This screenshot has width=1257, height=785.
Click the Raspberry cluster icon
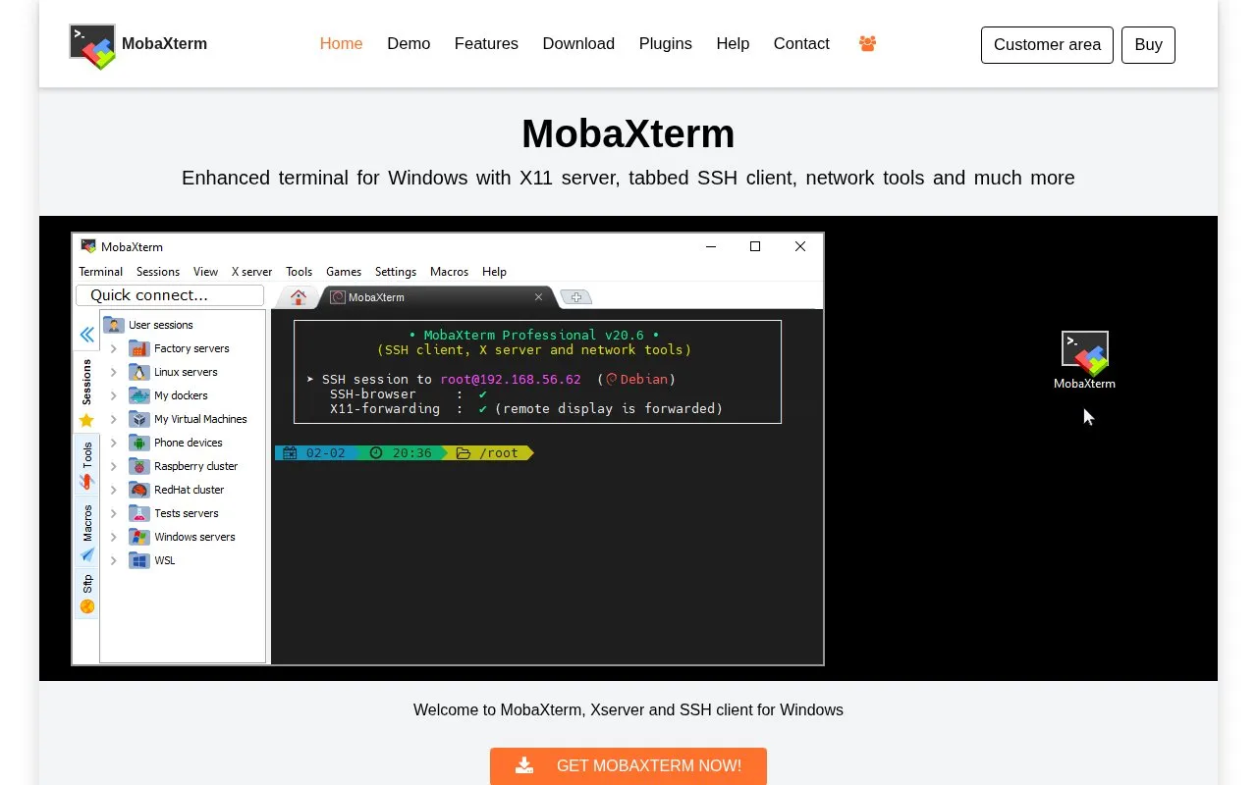click(139, 466)
